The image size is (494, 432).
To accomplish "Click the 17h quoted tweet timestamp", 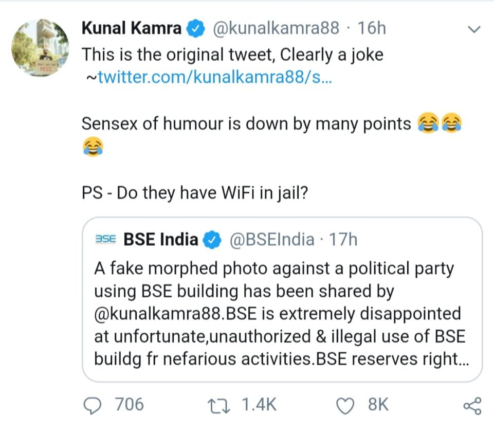I will coord(343,240).
